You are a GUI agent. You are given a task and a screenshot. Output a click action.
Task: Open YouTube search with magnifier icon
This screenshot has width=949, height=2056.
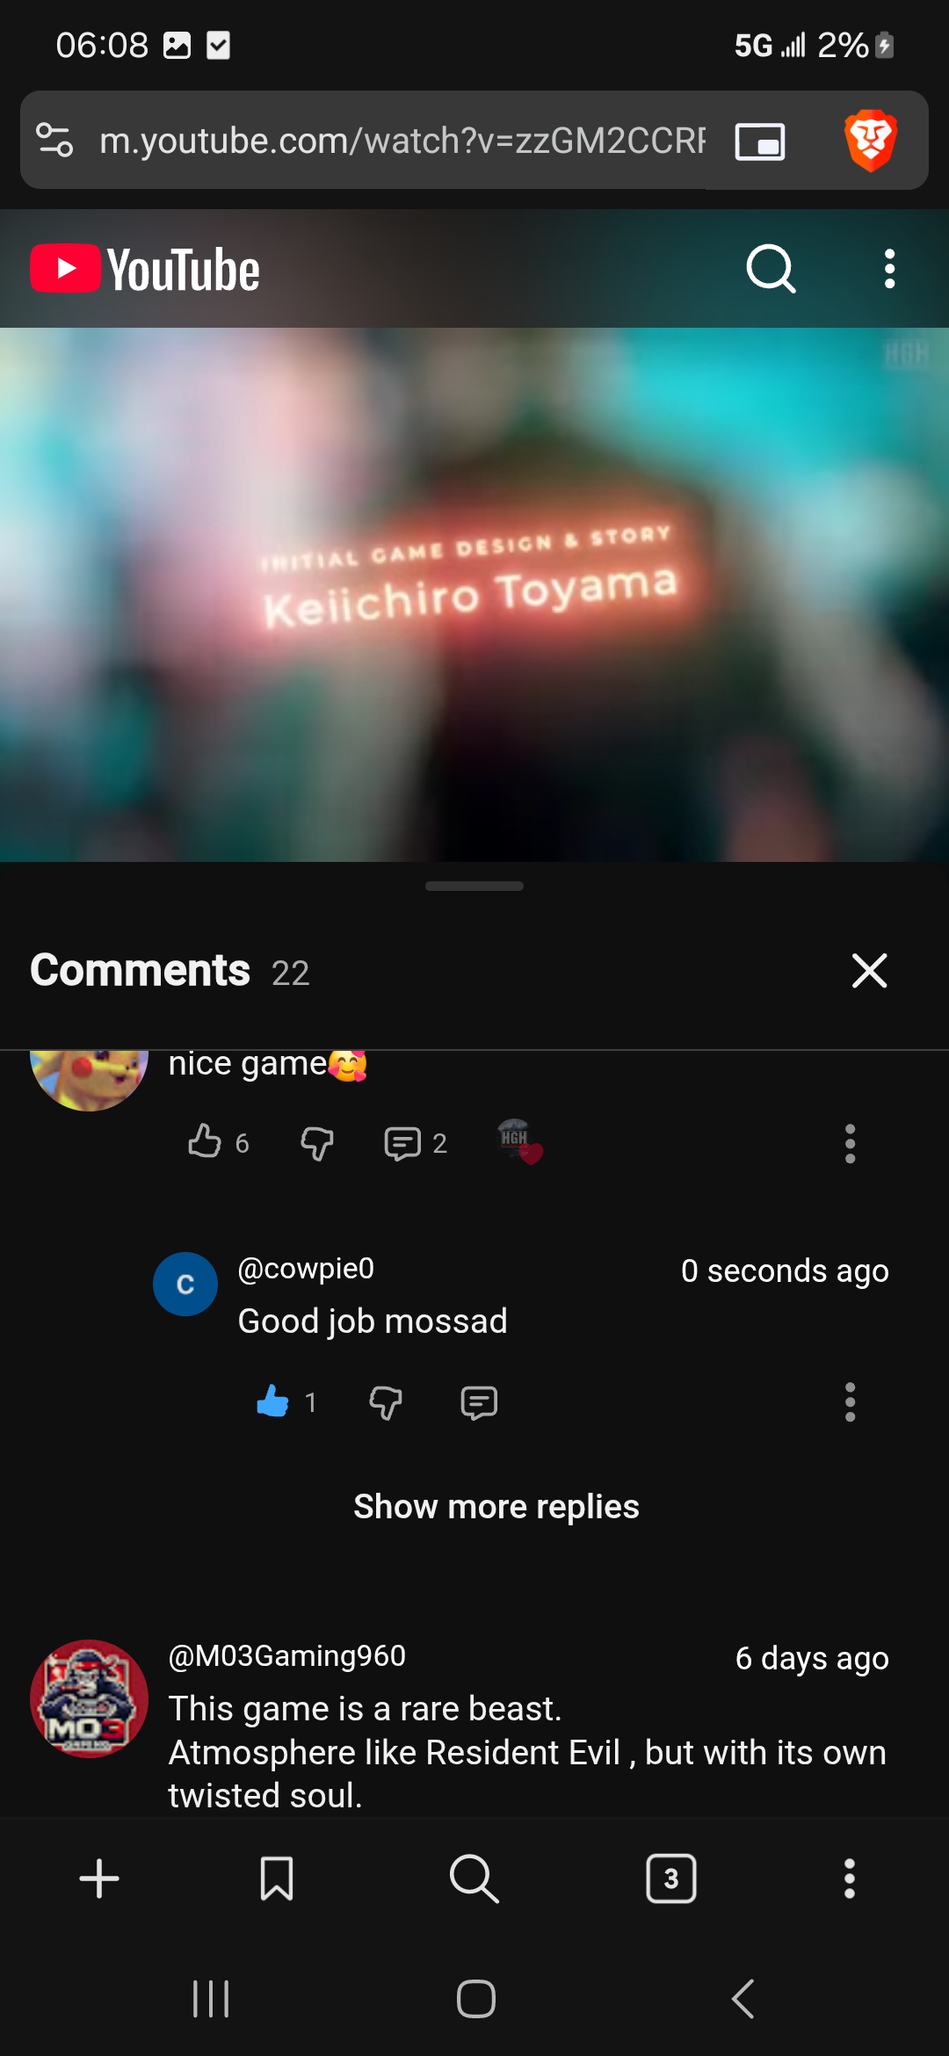click(x=771, y=269)
